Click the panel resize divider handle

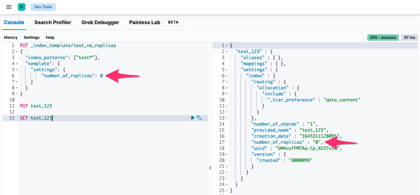(210, 168)
